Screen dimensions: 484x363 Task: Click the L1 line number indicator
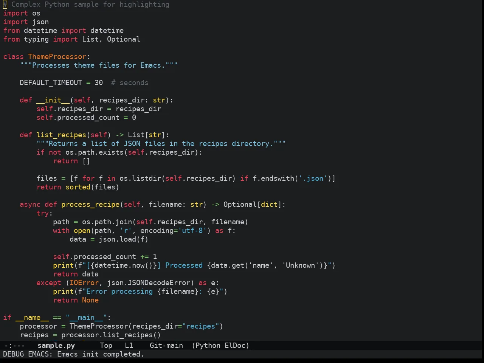pos(129,346)
